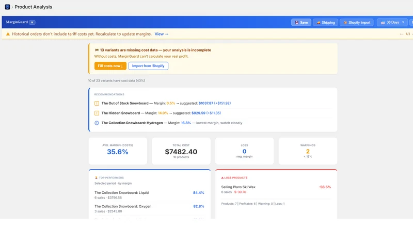Click the Shipping truck icon
This screenshot has height=232, width=413.
point(318,23)
